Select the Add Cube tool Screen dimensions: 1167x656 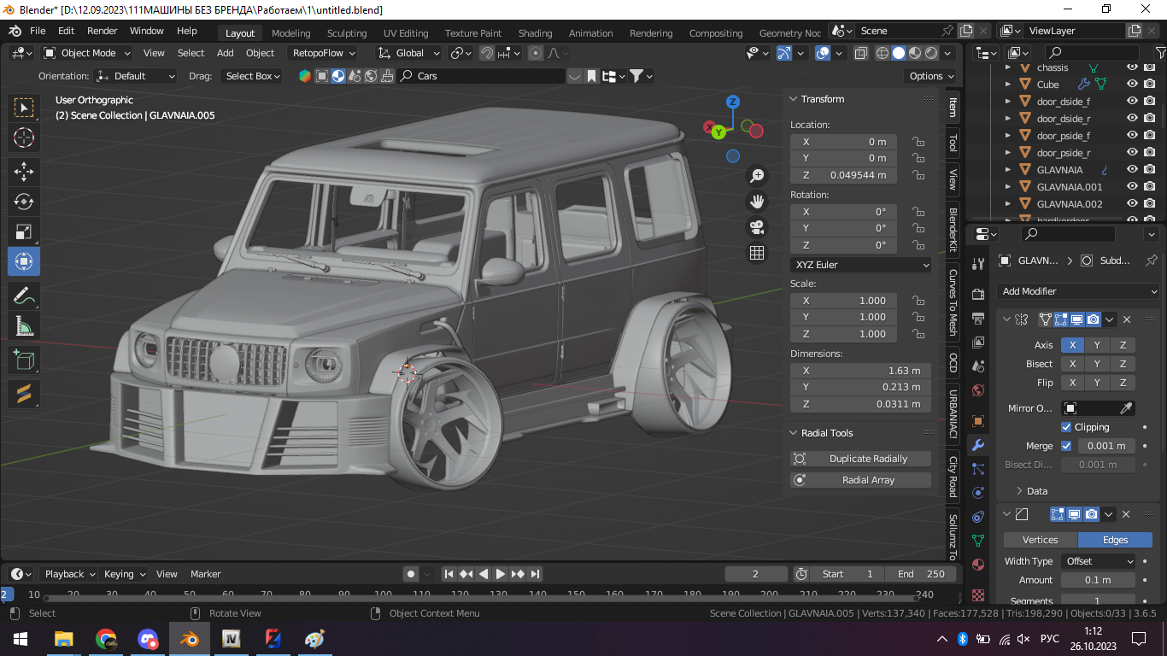click(x=24, y=360)
